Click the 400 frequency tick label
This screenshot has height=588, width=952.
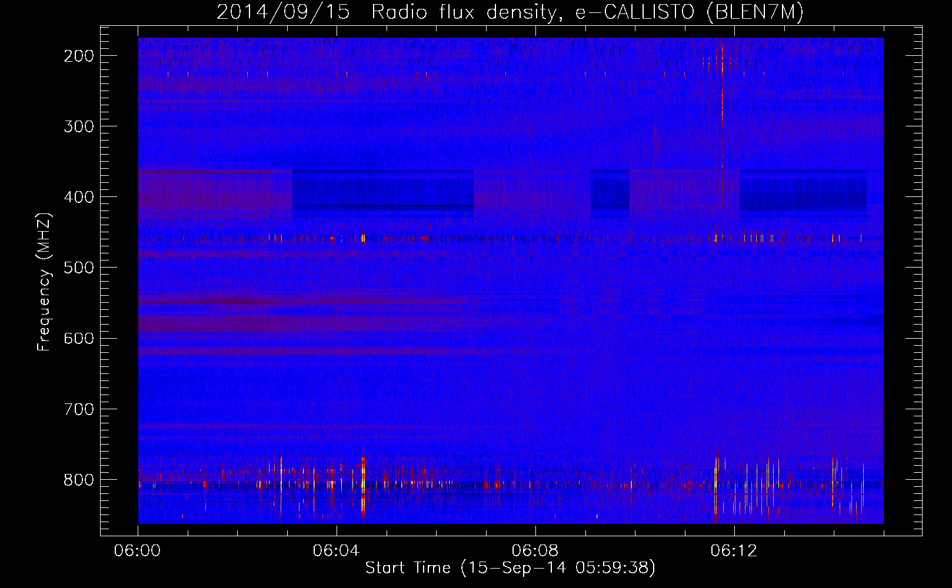tap(78, 197)
